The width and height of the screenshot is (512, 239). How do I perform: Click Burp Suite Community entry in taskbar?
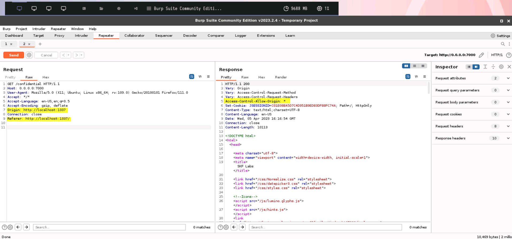pos(184,9)
